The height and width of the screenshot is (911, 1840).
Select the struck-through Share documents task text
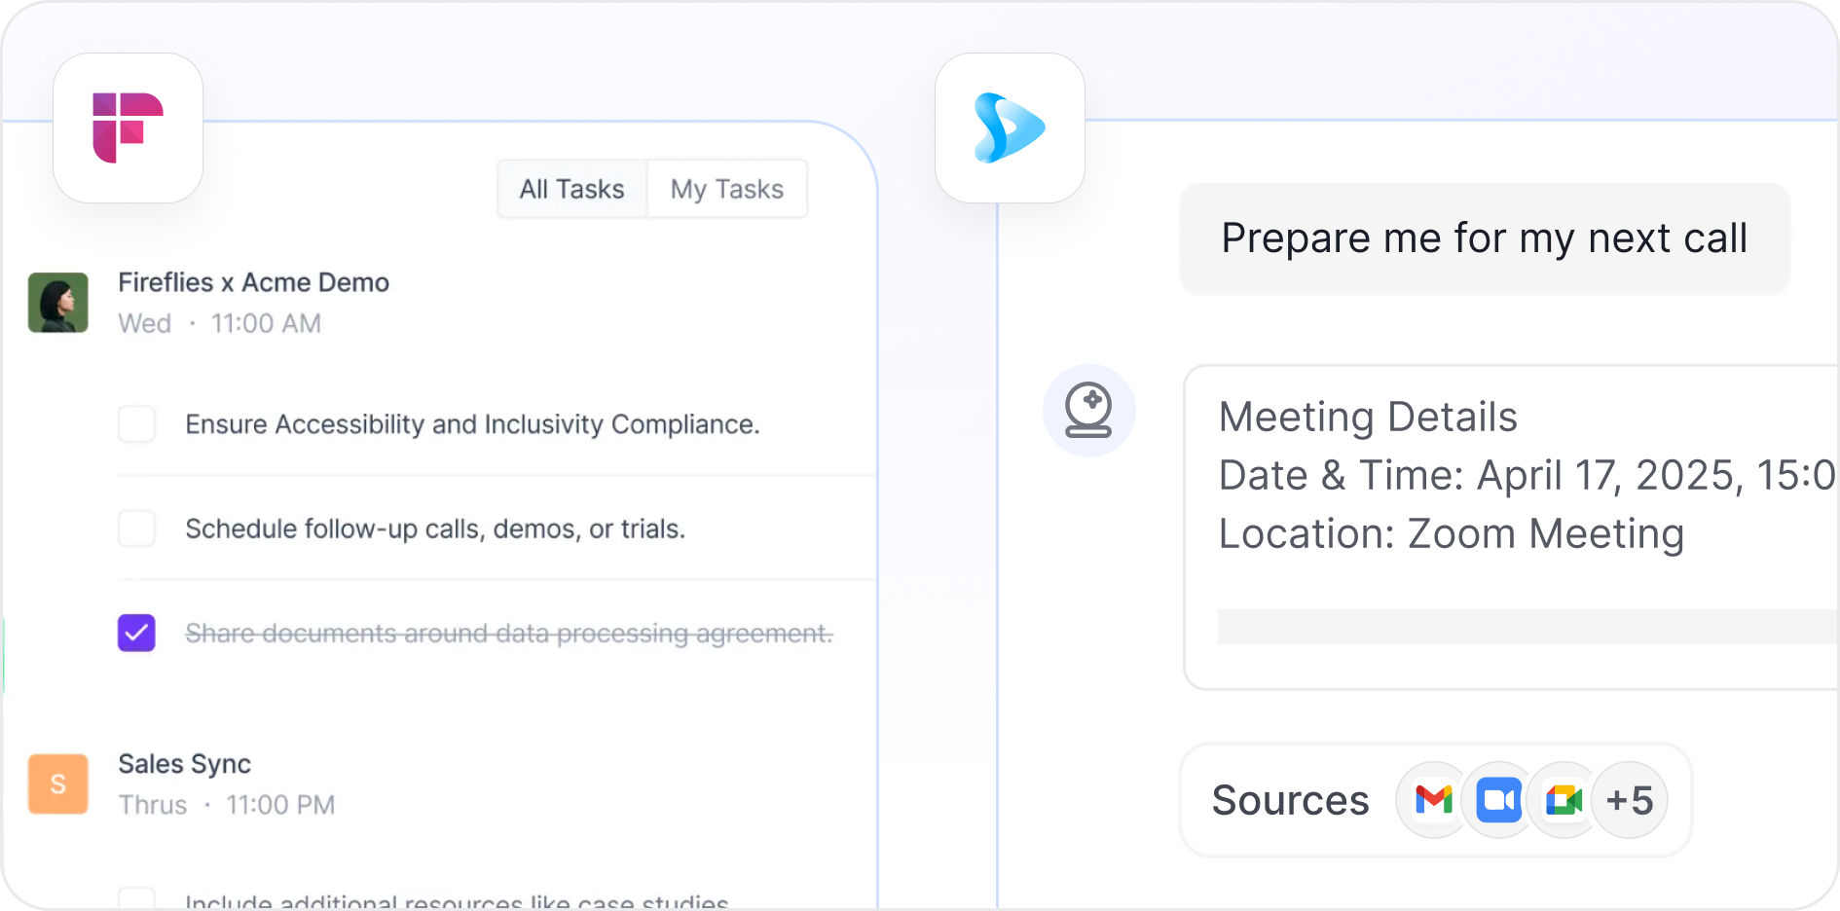pos(509,634)
